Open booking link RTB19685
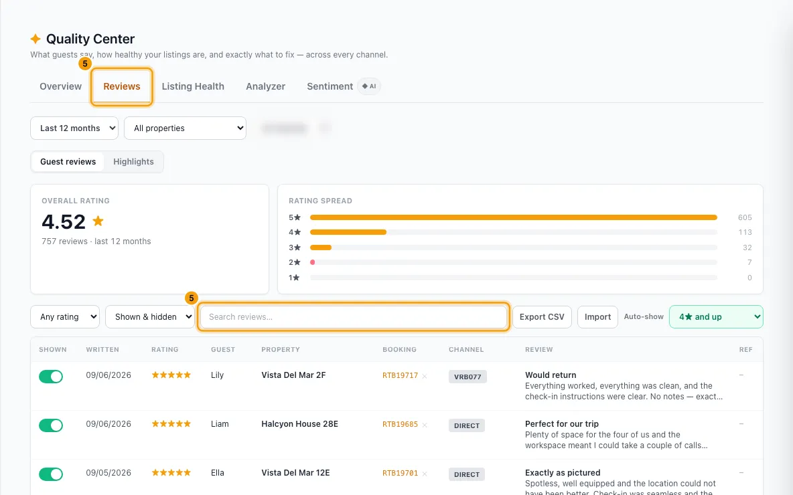Viewport: 793px width, 495px height. [400, 424]
